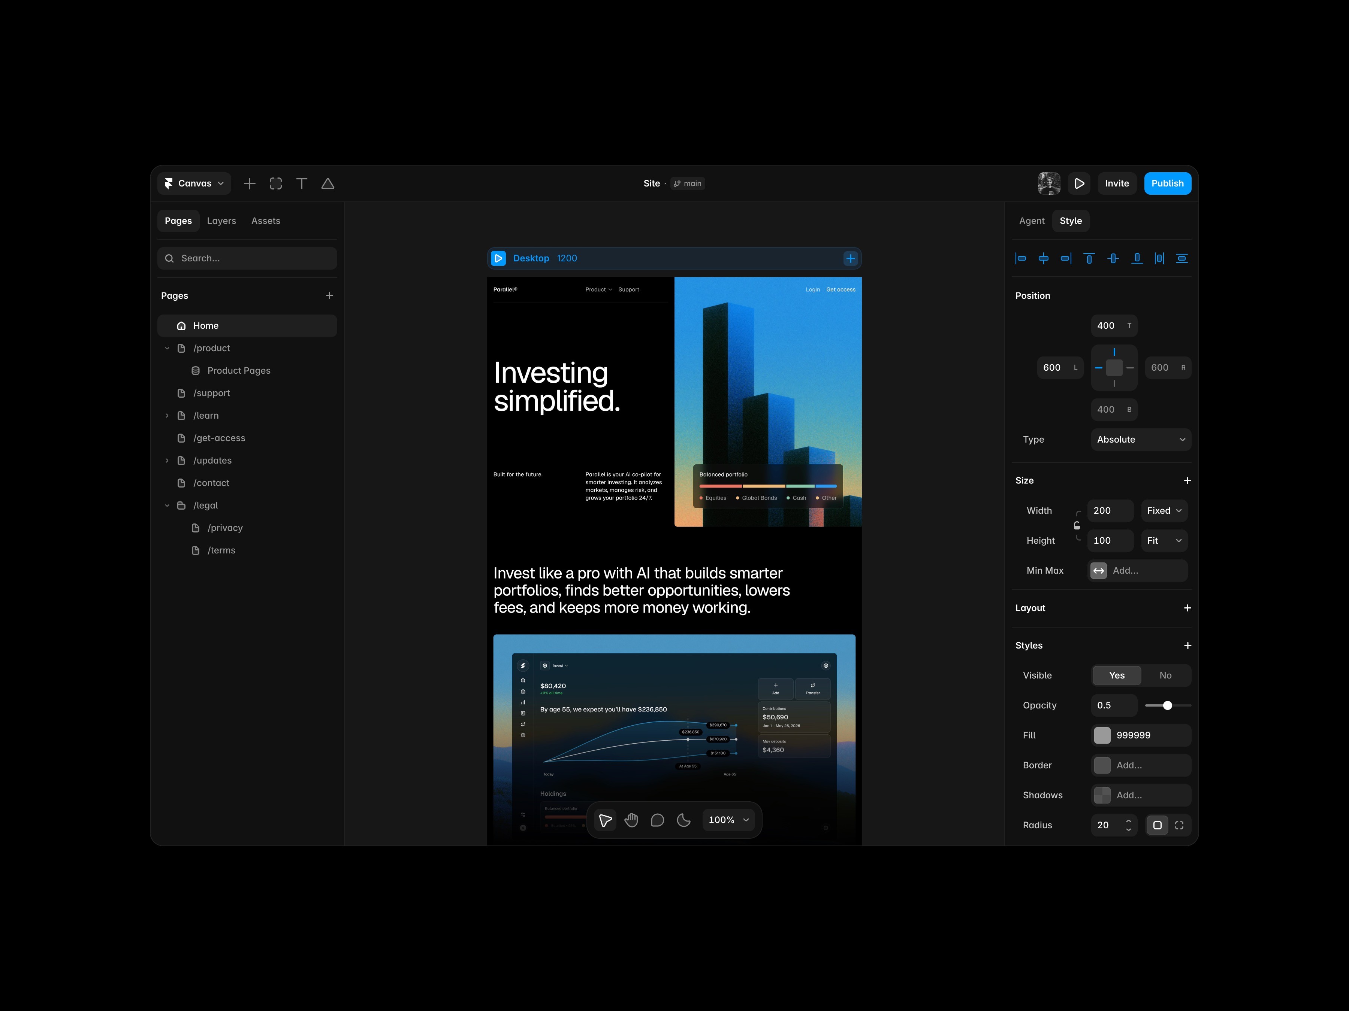The height and width of the screenshot is (1011, 1349).
Task: Toggle dark mode moon icon
Action: (683, 820)
